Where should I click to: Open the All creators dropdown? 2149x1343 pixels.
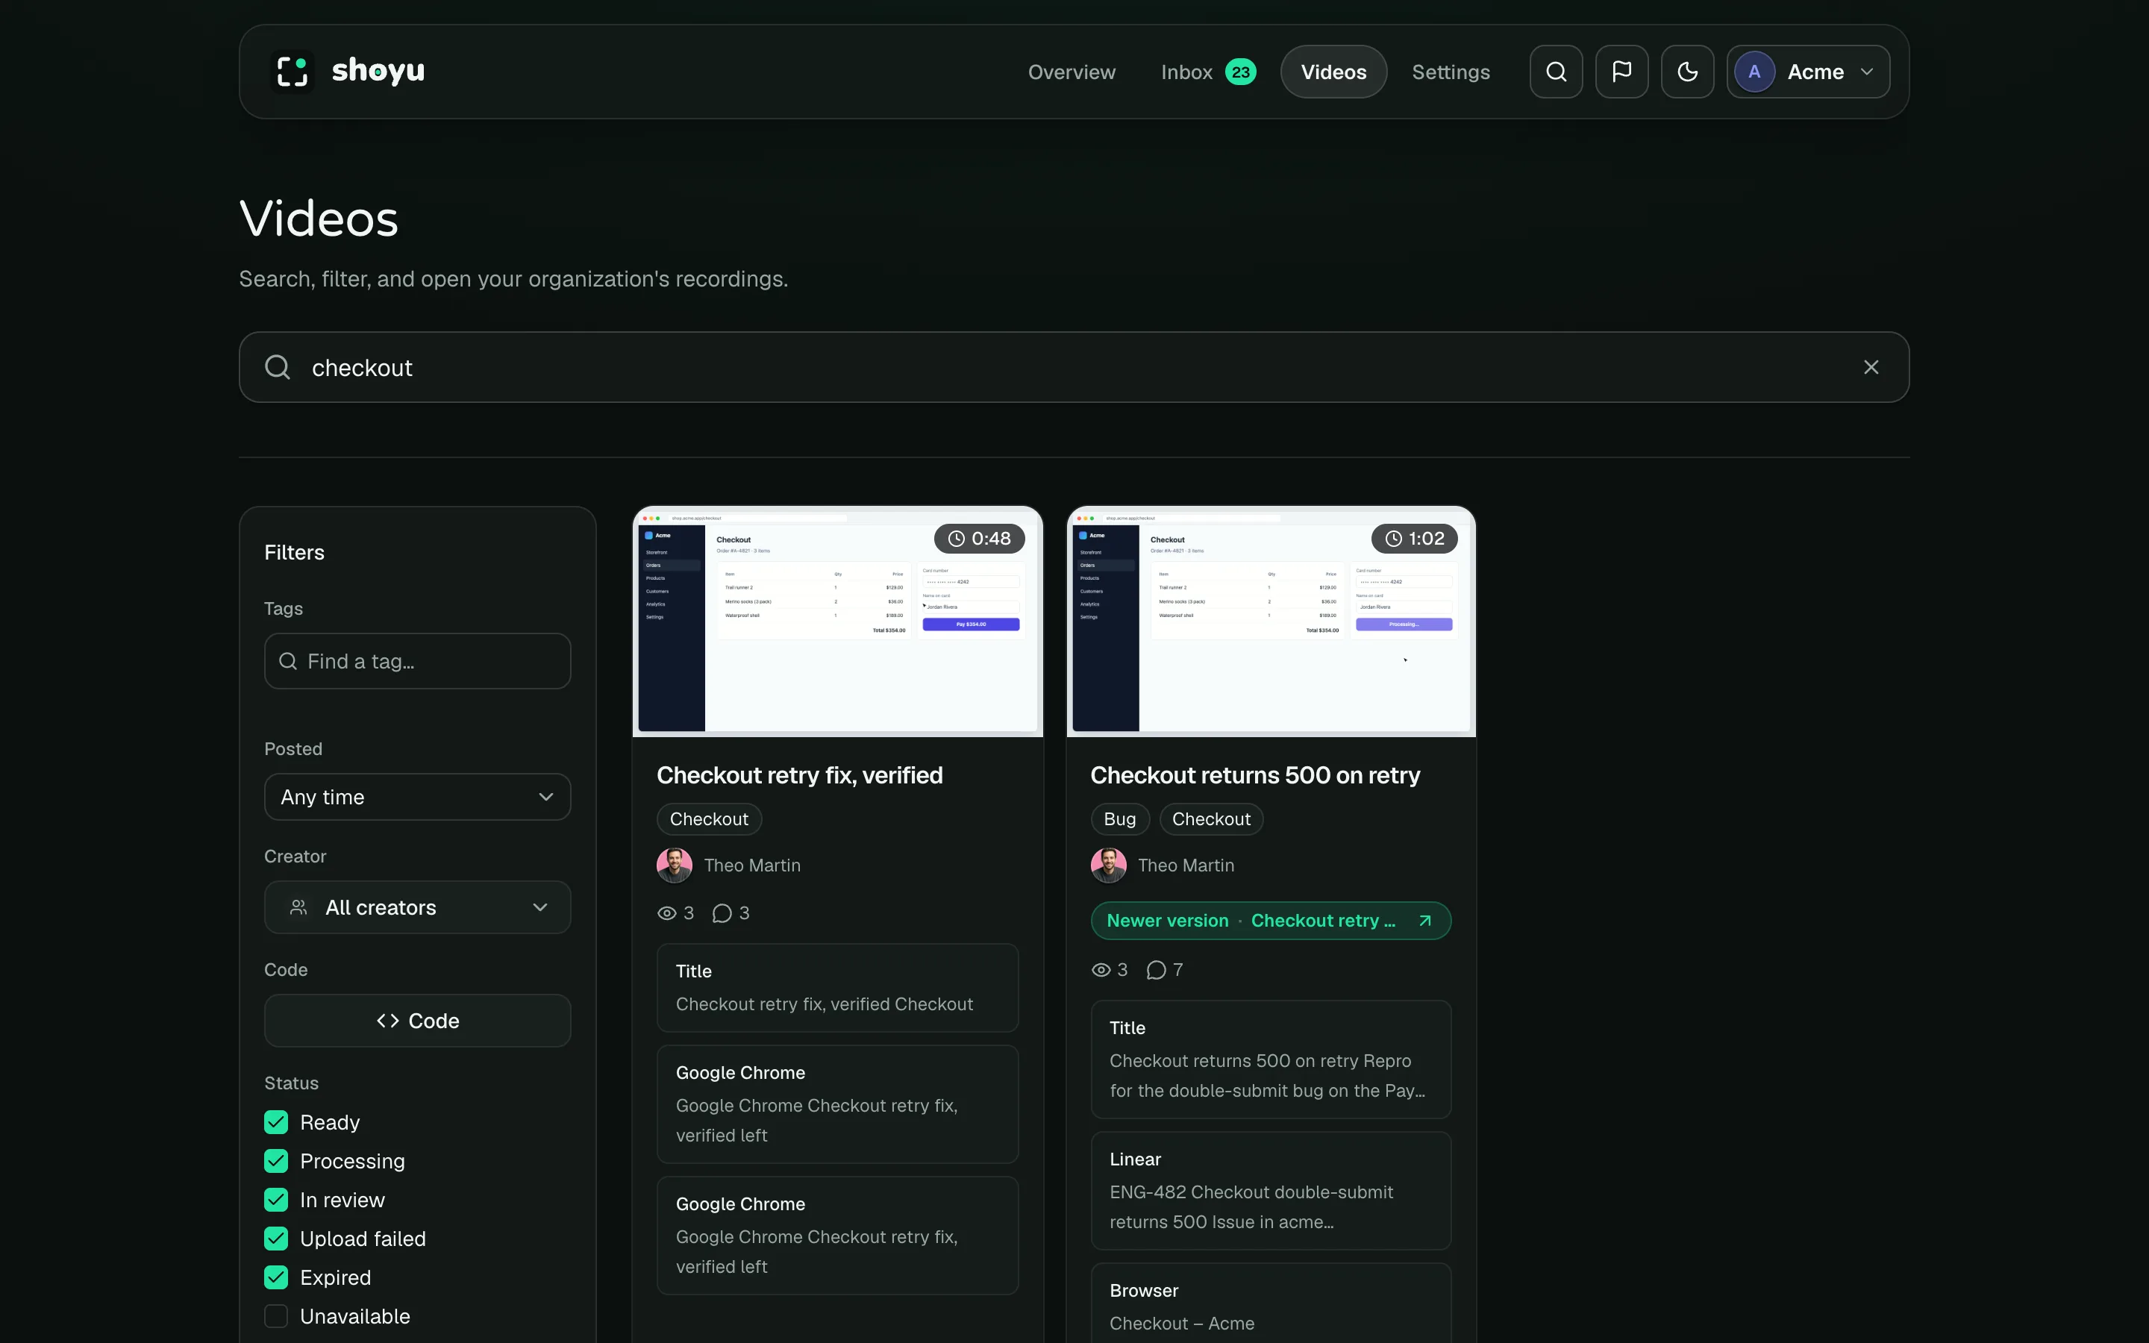coord(417,907)
